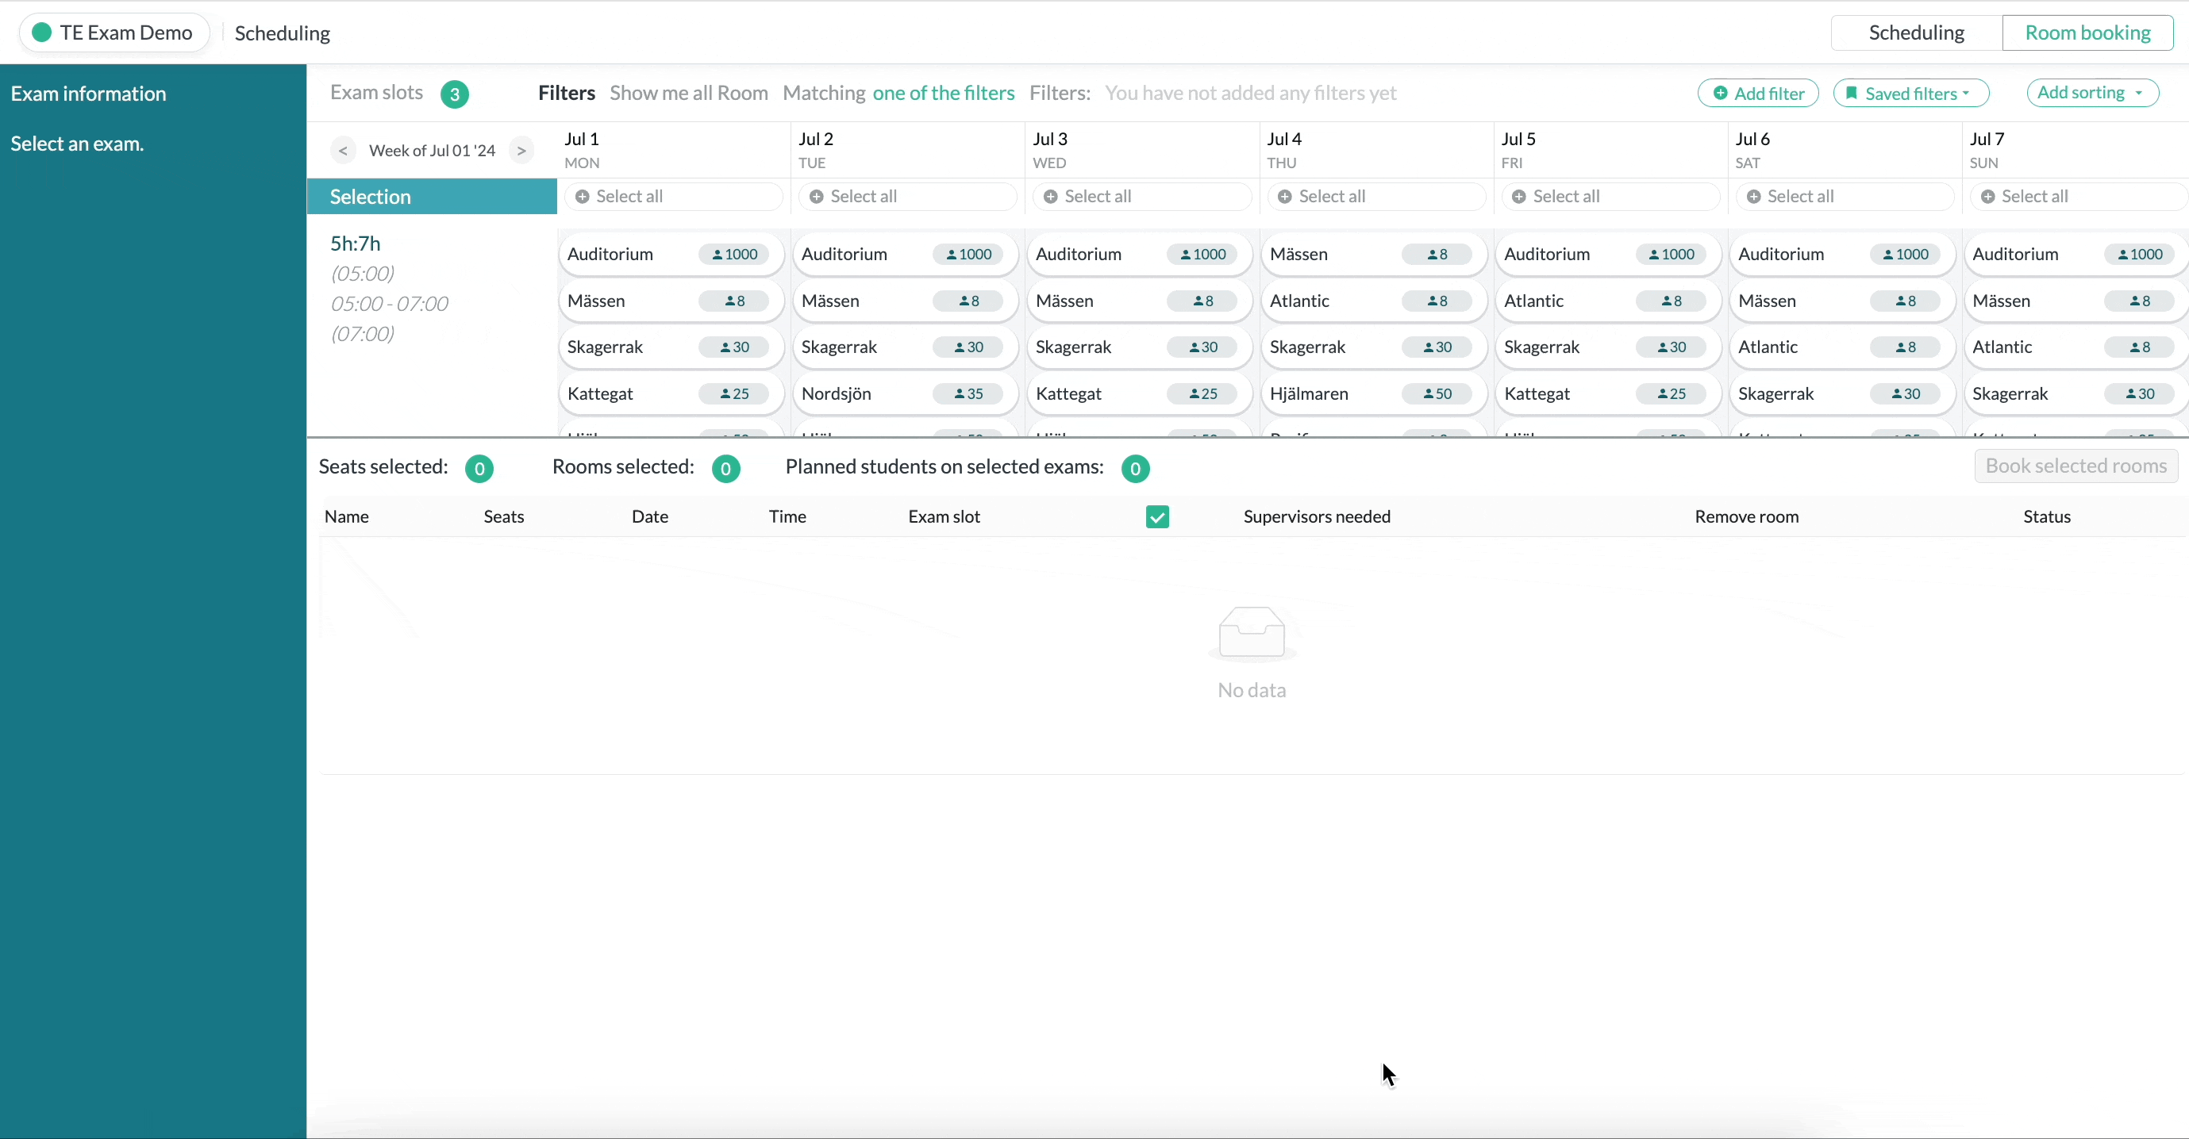Viewport: 2189px width, 1139px height.
Task: Click the green TE Exam Demo status dot
Action: point(40,33)
